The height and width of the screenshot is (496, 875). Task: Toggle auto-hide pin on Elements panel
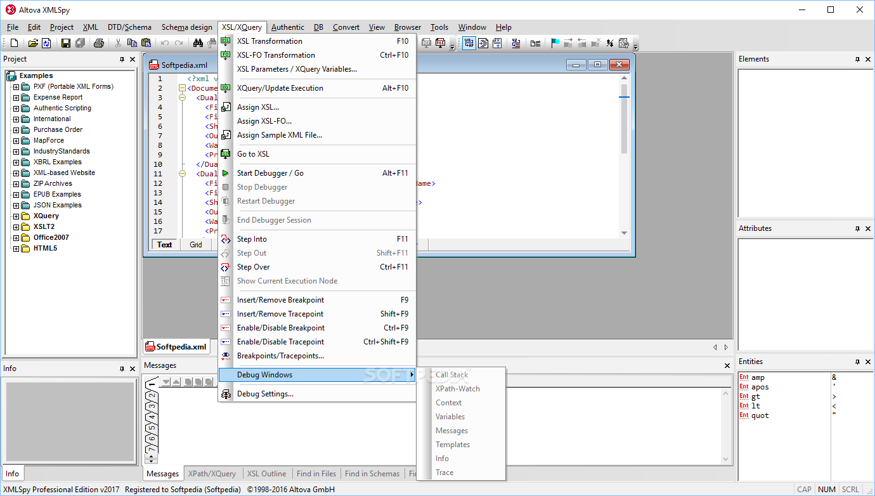[x=857, y=59]
